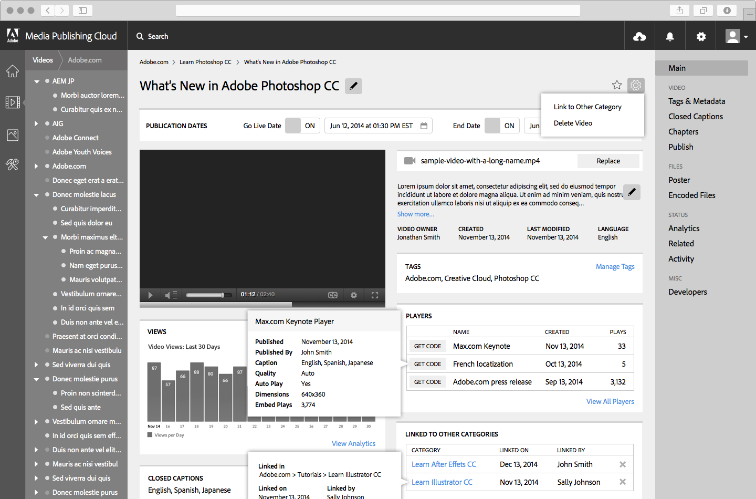Open Tags & Metadata section

click(697, 101)
